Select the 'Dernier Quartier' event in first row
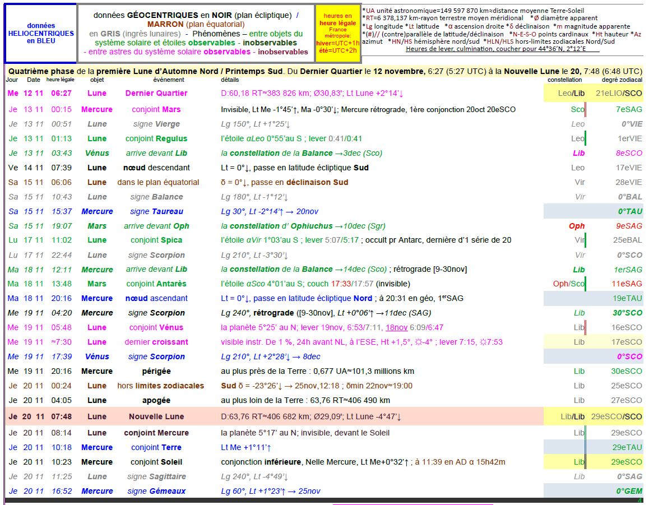Image resolution: width=649 pixels, height=505 pixels. [x=156, y=93]
